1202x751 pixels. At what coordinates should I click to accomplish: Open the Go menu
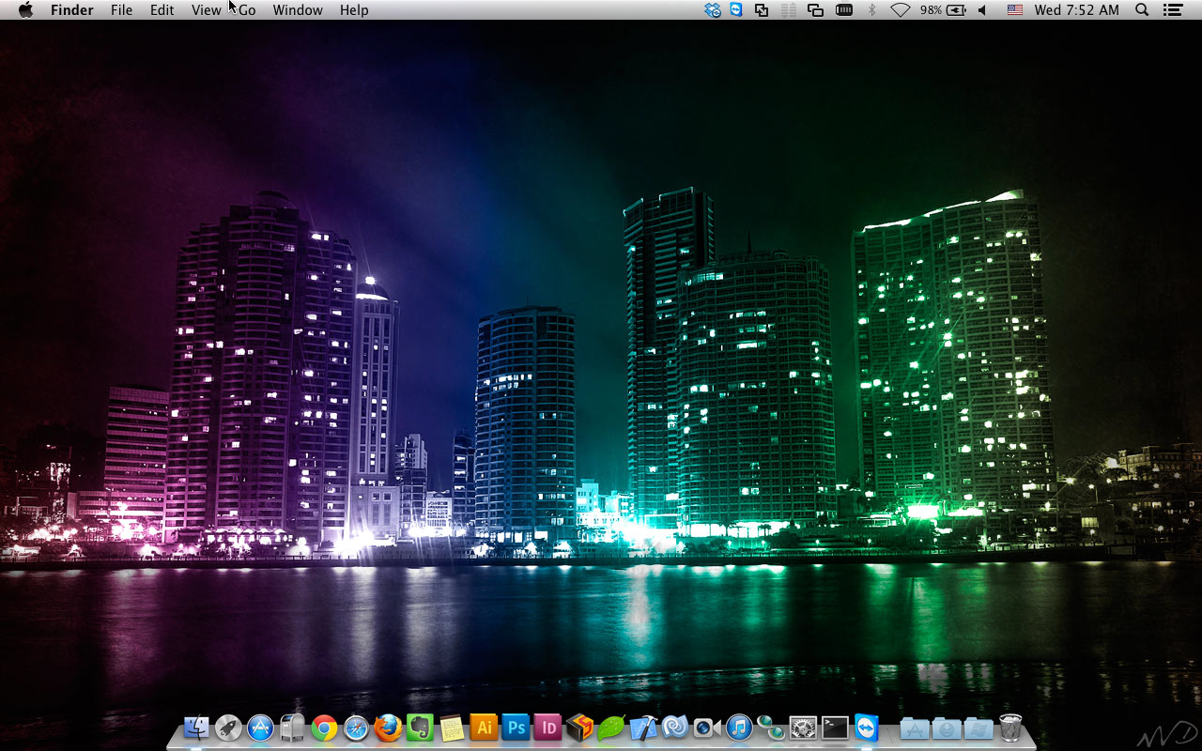click(247, 9)
